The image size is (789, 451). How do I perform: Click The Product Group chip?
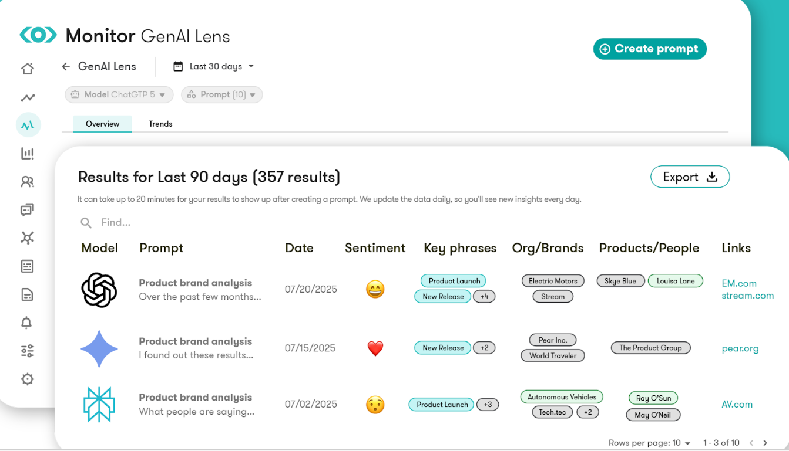tap(650, 348)
